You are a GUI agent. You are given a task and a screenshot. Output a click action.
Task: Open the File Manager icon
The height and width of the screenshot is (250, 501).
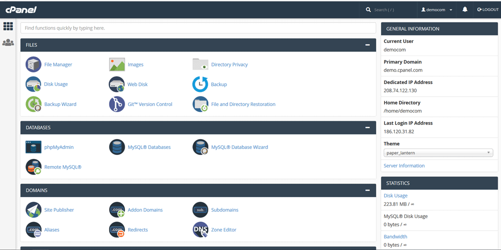(x=33, y=64)
